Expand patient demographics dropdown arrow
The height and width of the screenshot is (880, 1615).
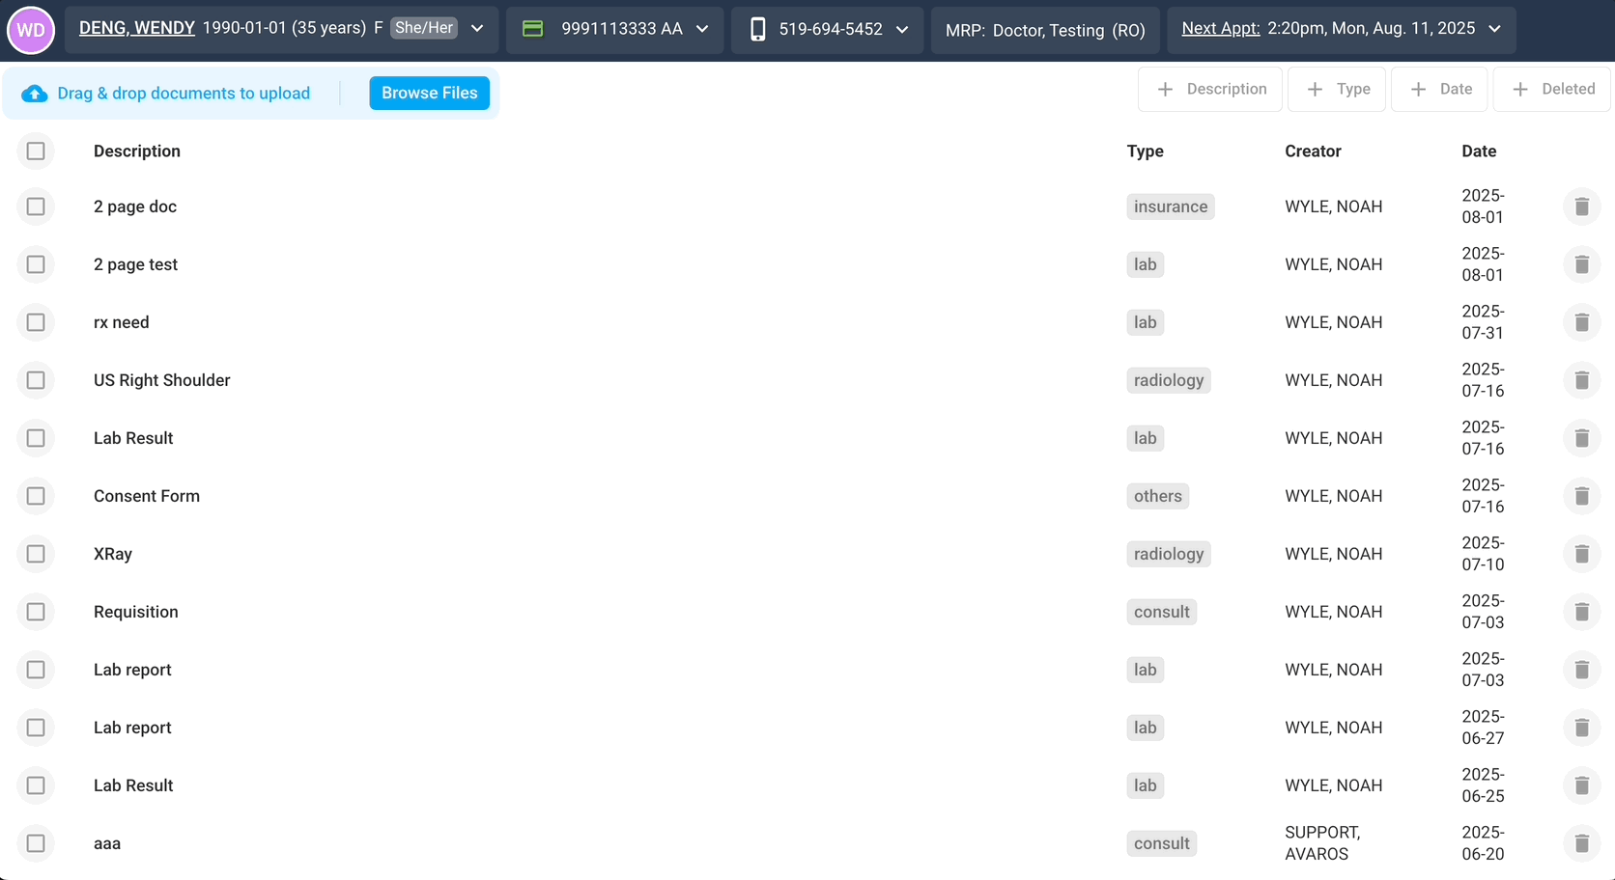(x=477, y=29)
